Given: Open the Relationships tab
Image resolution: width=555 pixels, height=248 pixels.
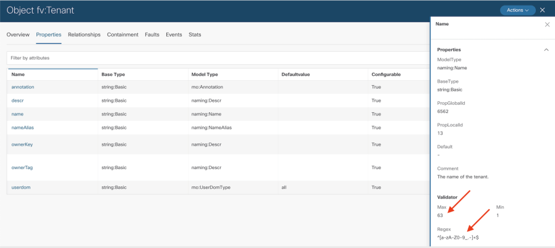Looking at the screenshot, I should point(84,35).
